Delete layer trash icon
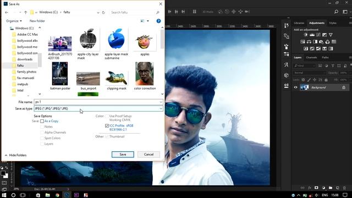 click(344, 188)
